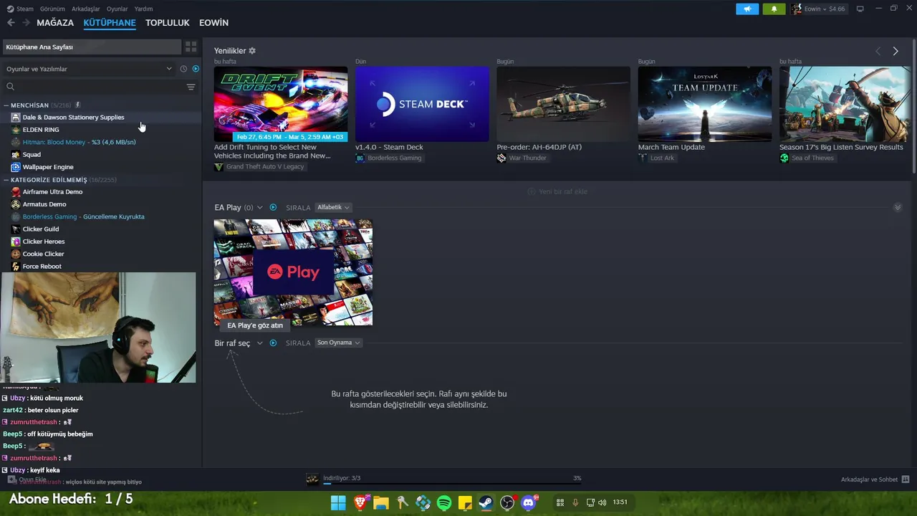The width and height of the screenshot is (917, 516).
Task: Open the Oyunlar menu
Action: pos(117,9)
